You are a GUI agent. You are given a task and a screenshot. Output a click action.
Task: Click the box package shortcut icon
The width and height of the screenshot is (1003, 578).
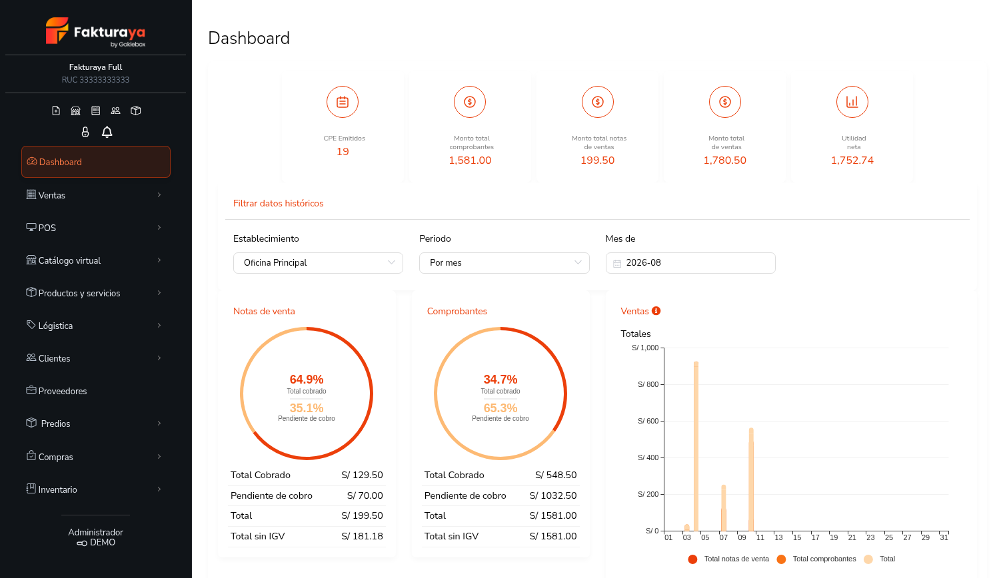[136, 111]
